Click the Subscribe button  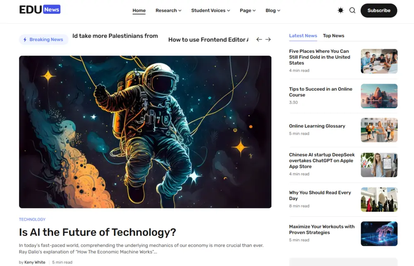pos(378,10)
